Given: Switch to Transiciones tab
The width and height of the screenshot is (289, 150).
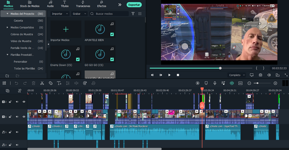Looking at the screenshot, I should click(x=83, y=4).
